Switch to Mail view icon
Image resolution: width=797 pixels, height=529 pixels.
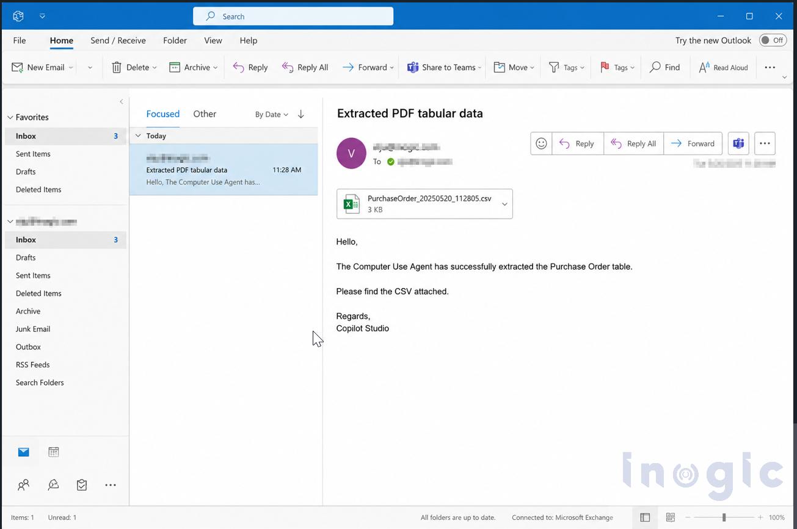point(24,452)
